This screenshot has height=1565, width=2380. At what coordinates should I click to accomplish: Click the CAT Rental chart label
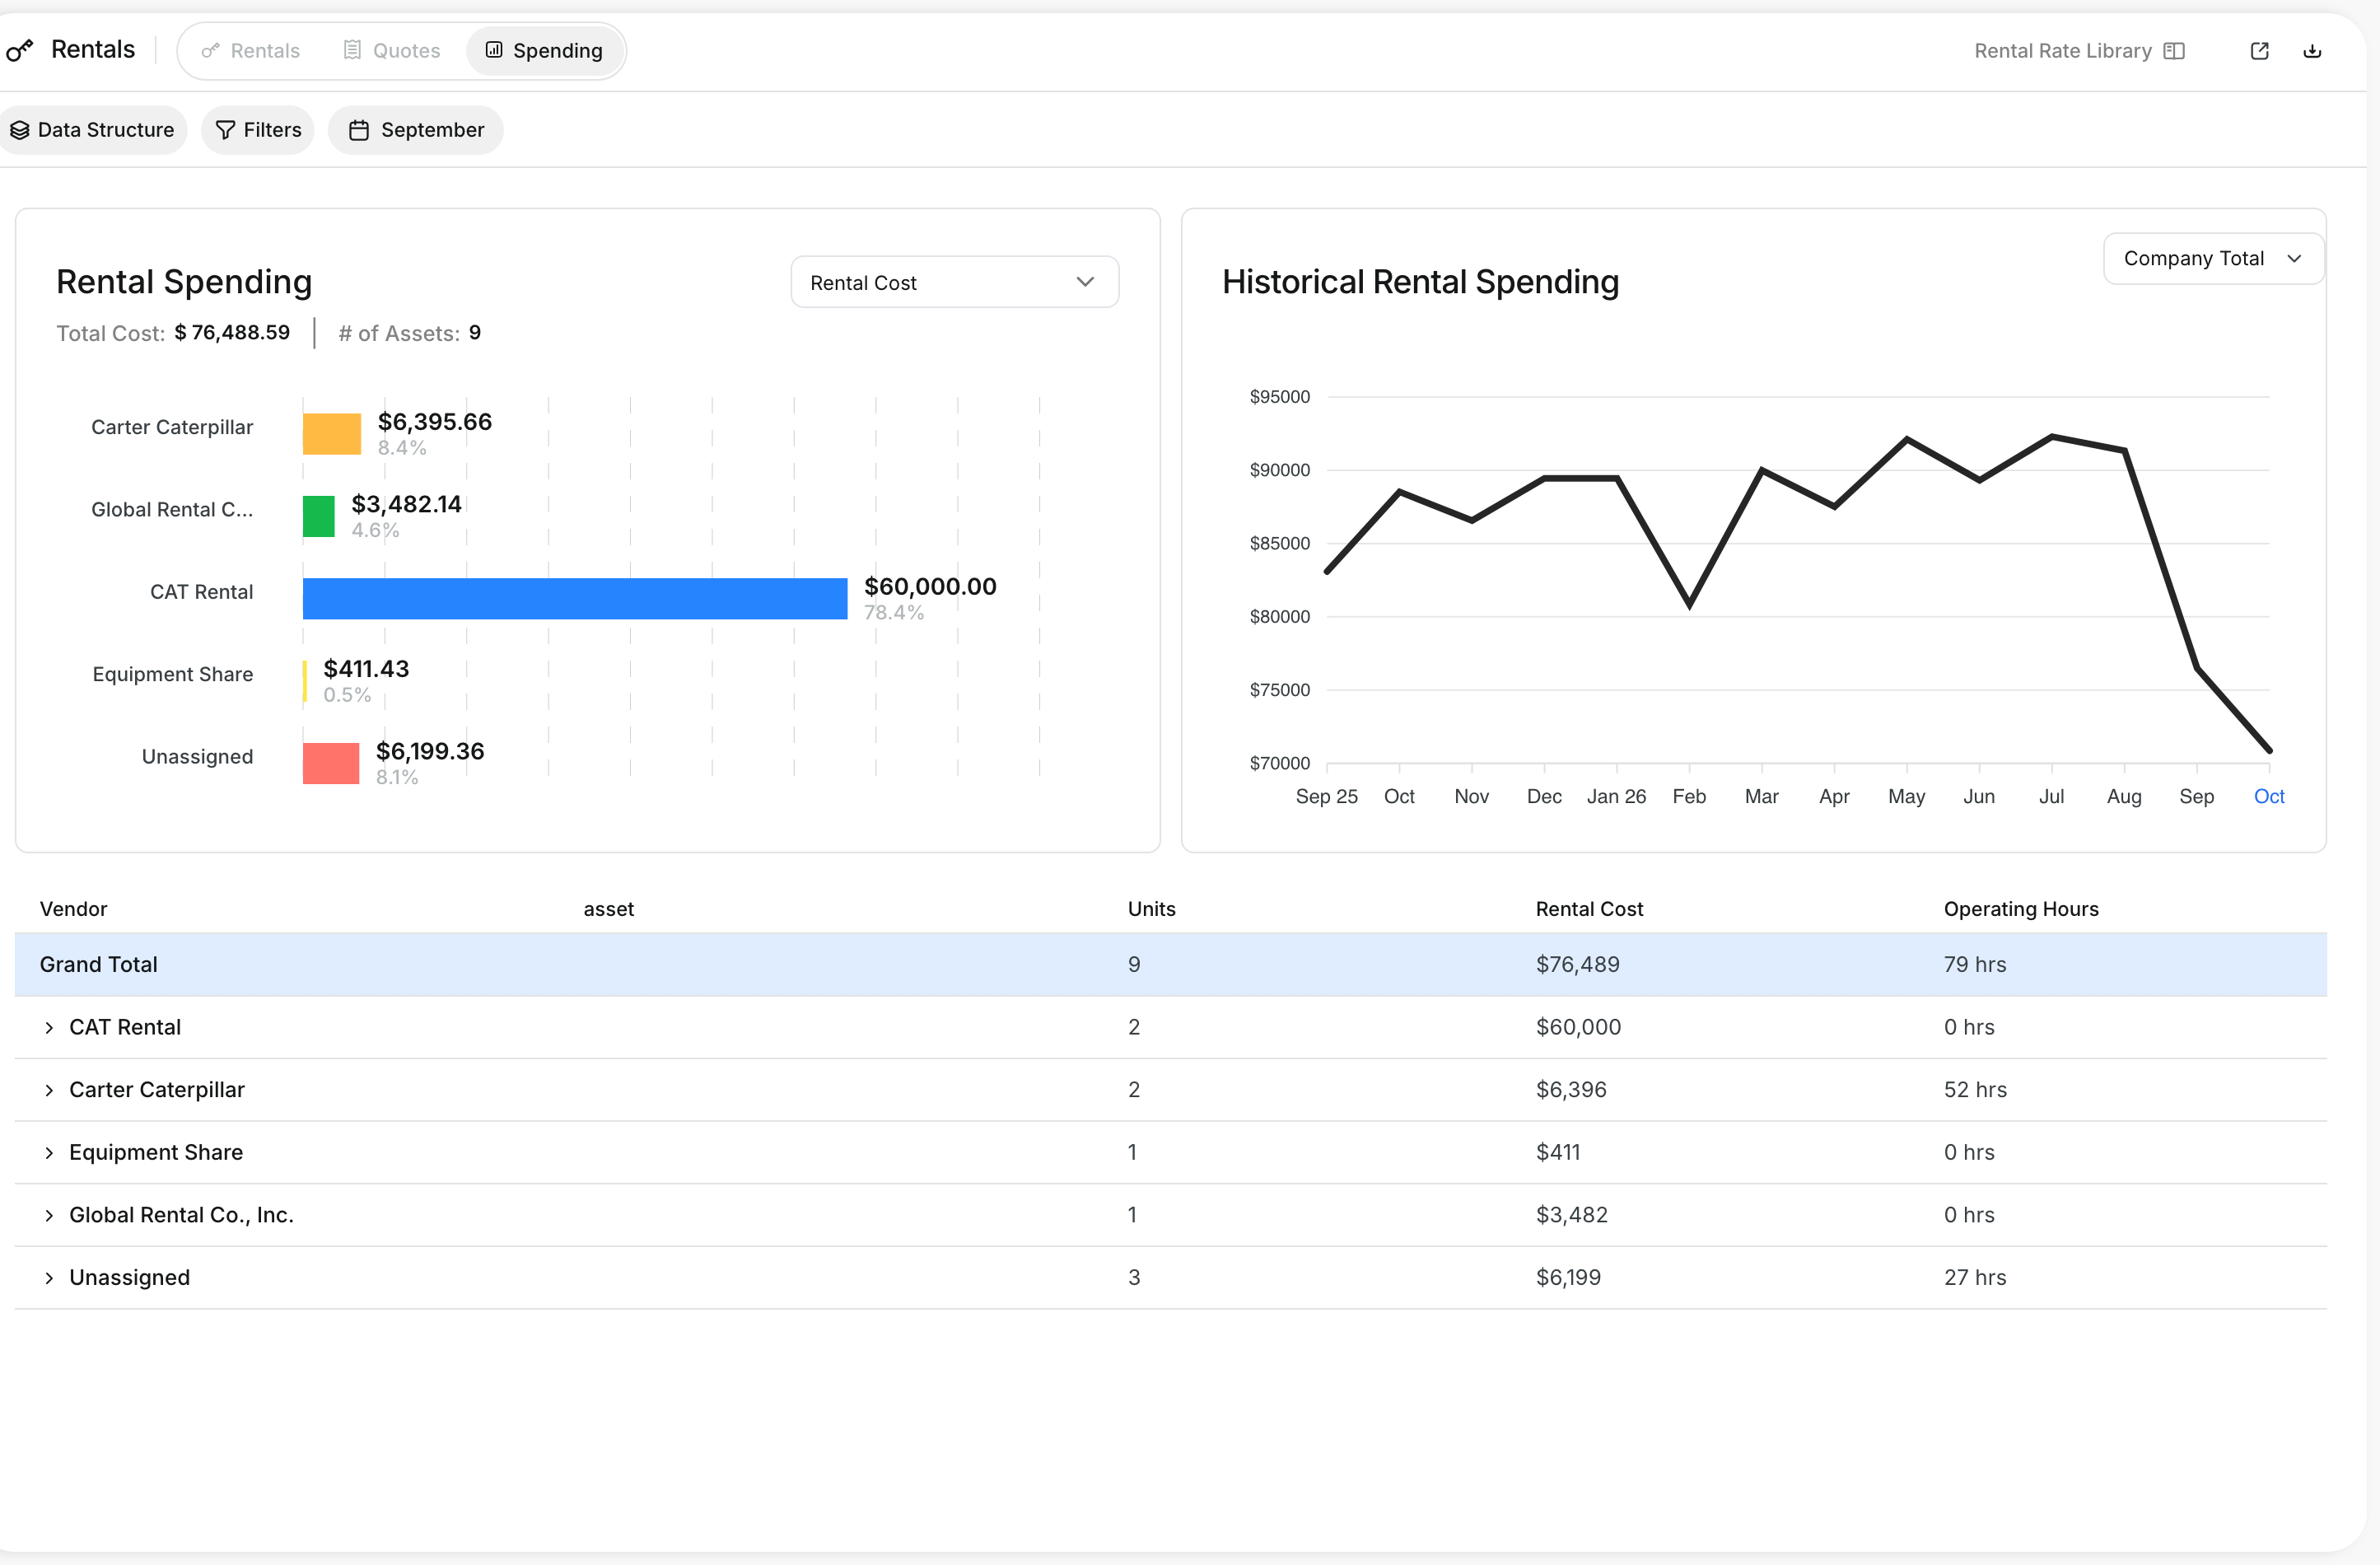[x=201, y=592]
